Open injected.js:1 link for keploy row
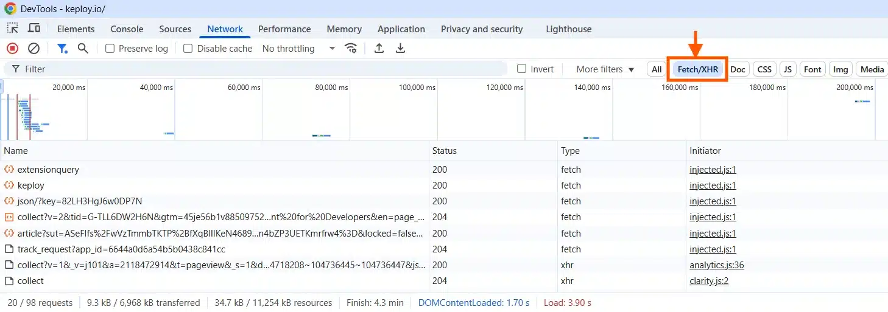The width and height of the screenshot is (888, 312). 713,185
